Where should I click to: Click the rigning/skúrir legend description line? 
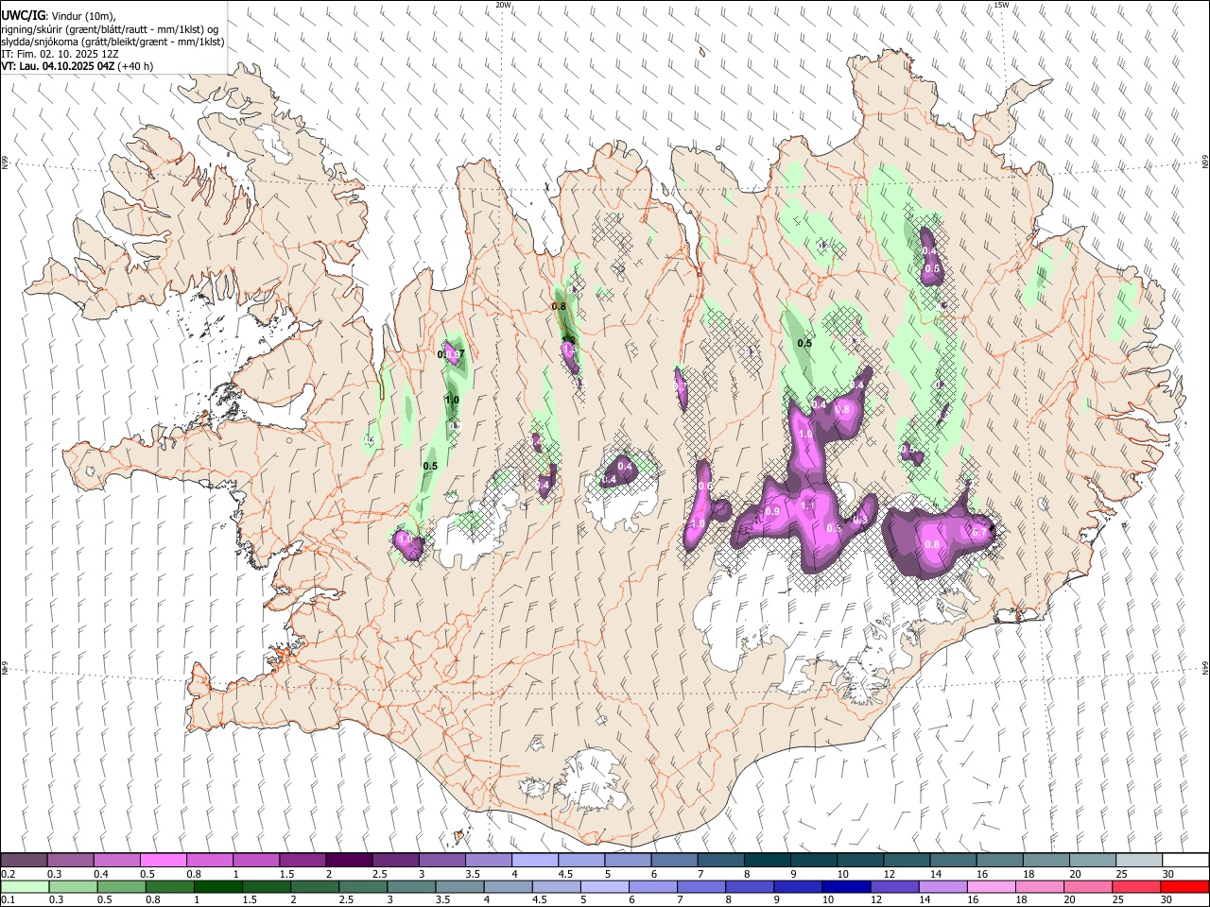[x=109, y=28]
